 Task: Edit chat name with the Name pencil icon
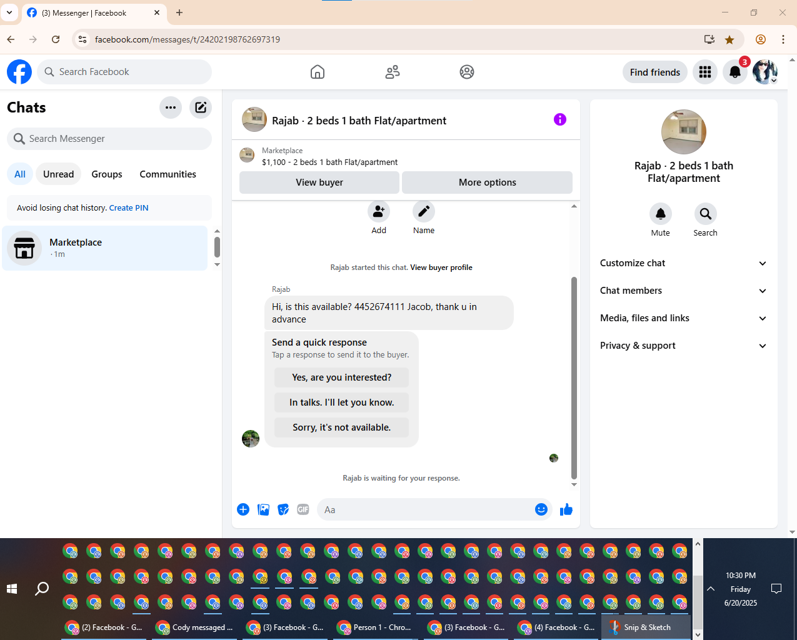tap(424, 212)
